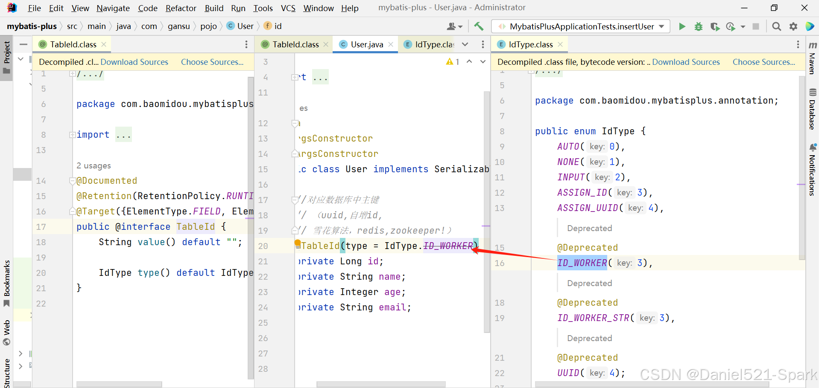Open the Navigate menu
The image size is (819, 388).
coord(113,8)
